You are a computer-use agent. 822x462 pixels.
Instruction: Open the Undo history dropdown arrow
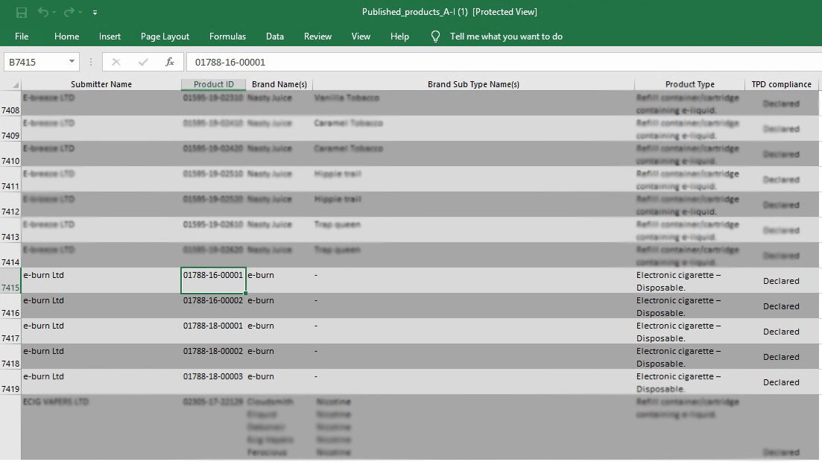point(54,13)
